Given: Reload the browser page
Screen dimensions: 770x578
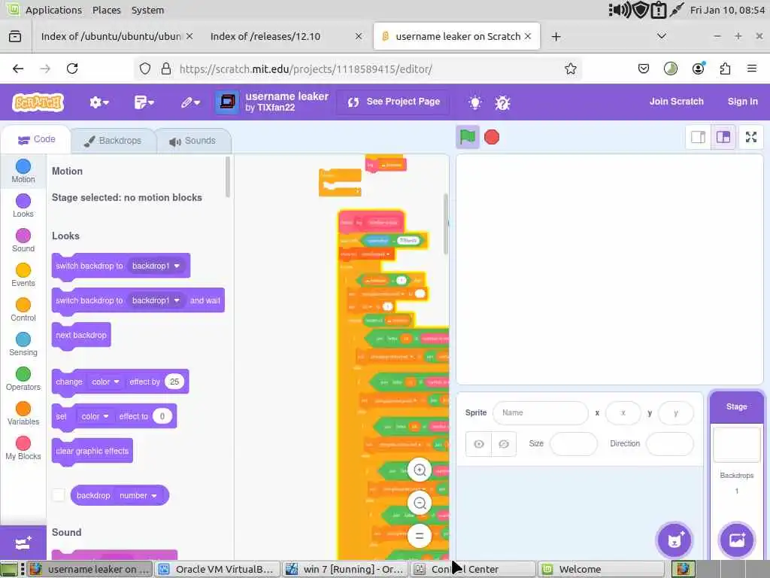Looking at the screenshot, I should 72,68.
